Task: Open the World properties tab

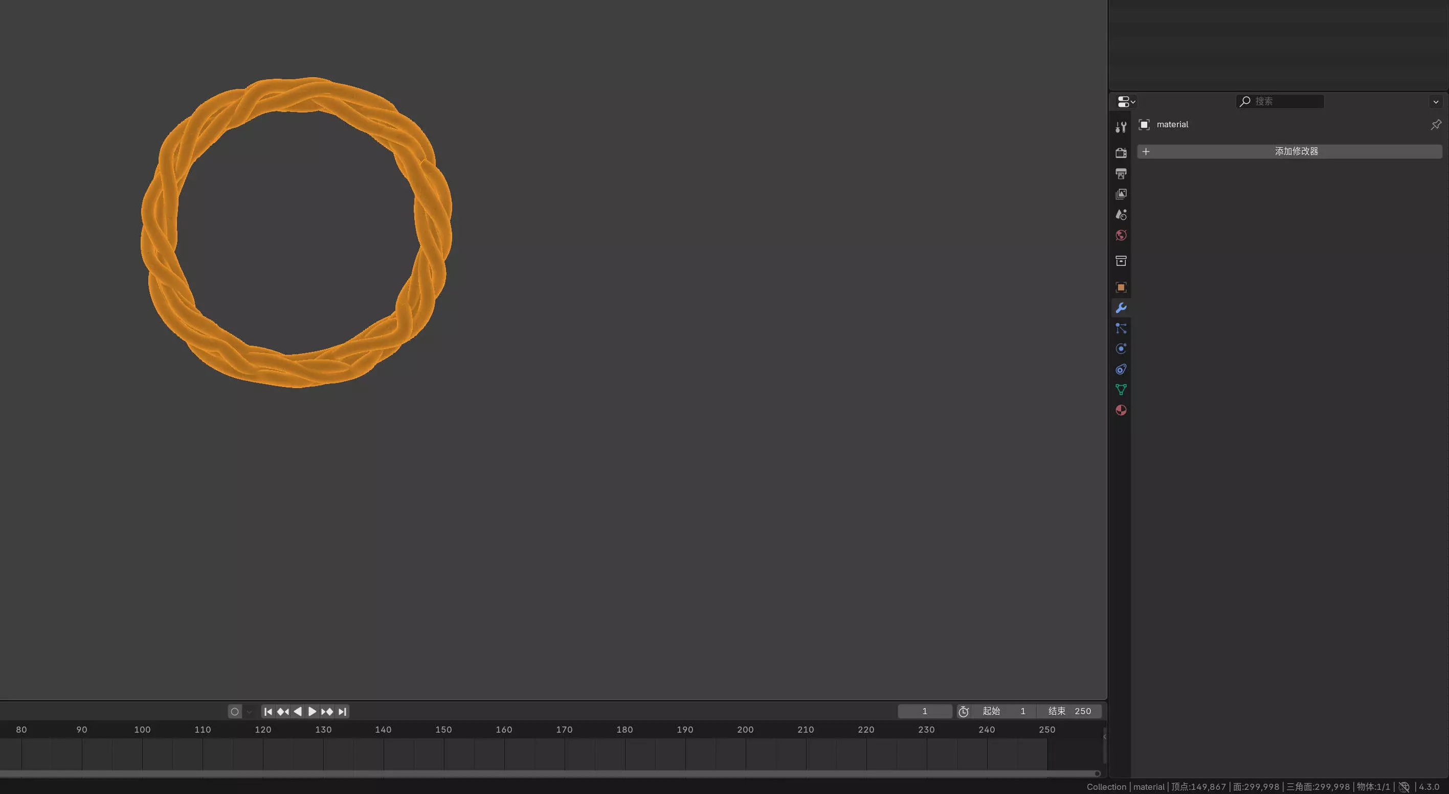Action: coord(1121,235)
